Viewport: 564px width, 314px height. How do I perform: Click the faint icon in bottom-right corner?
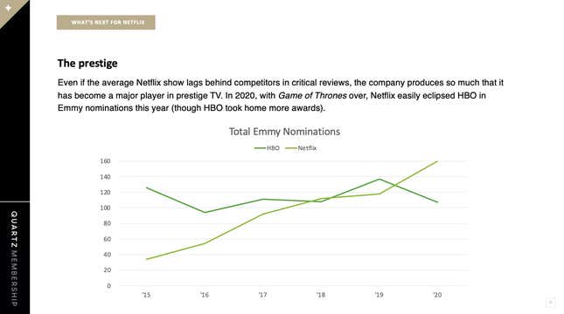click(550, 303)
